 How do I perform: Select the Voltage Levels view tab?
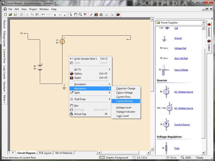4,38
